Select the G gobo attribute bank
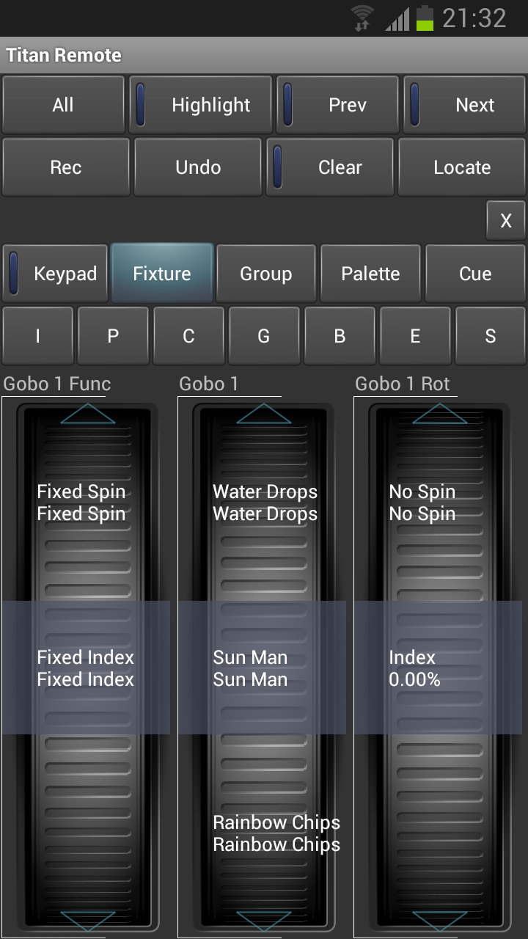 (x=264, y=335)
